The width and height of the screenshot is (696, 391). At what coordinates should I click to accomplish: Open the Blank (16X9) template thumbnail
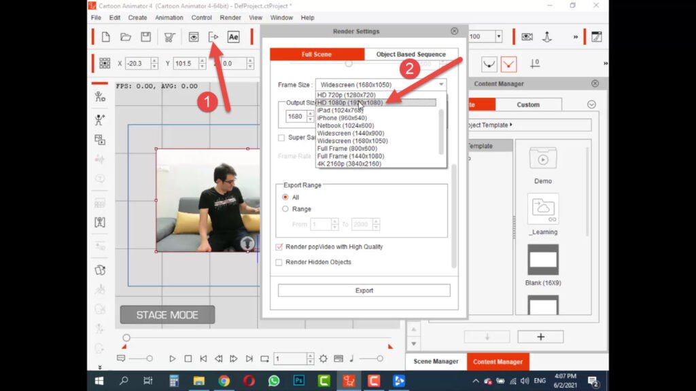[543, 260]
